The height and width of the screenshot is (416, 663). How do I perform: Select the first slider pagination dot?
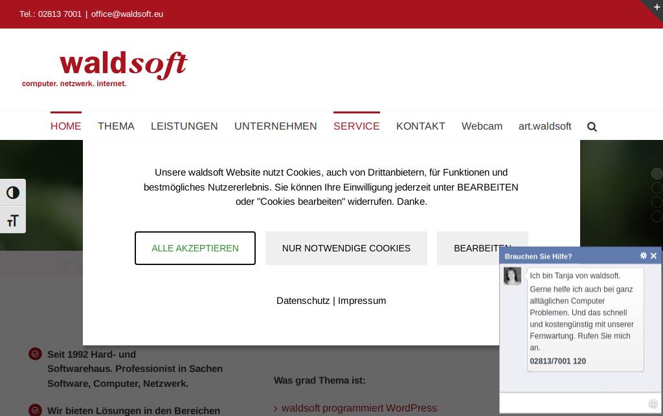[657, 174]
